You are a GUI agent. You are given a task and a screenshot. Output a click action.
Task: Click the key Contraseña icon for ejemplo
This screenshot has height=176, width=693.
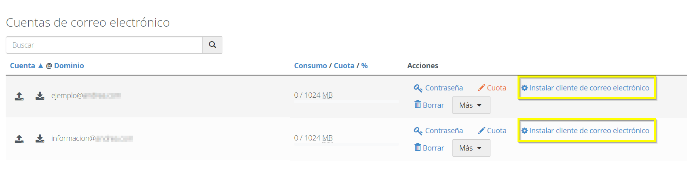tap(418, 88)
